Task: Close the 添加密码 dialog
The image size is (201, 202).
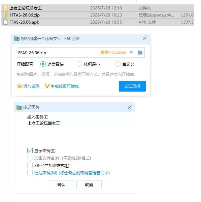Action: (130, 107)
